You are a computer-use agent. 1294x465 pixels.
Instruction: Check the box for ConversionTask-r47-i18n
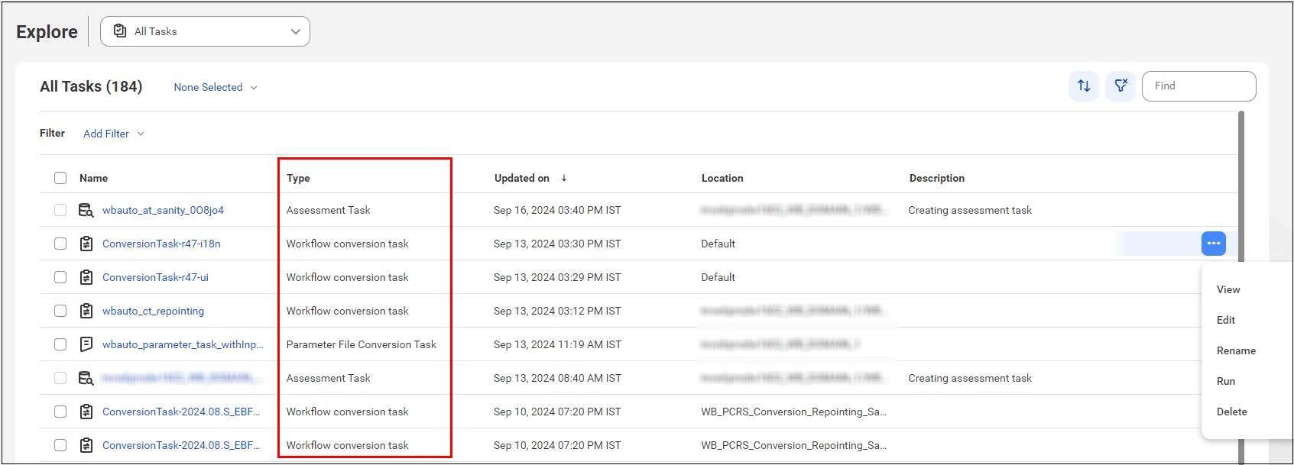[x=60, y=244]
